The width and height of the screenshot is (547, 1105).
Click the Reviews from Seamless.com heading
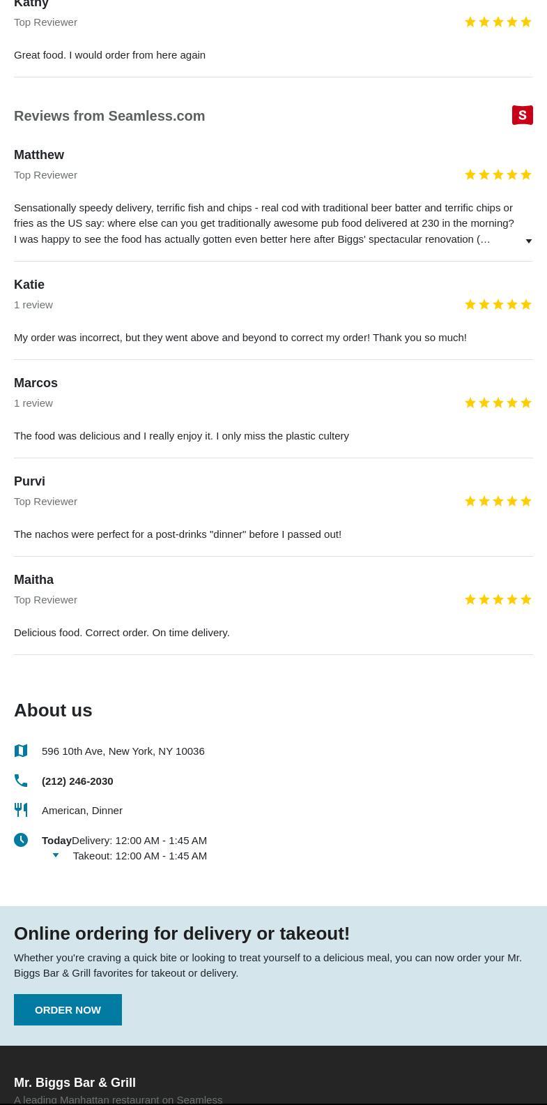click(x=109, y=116)
